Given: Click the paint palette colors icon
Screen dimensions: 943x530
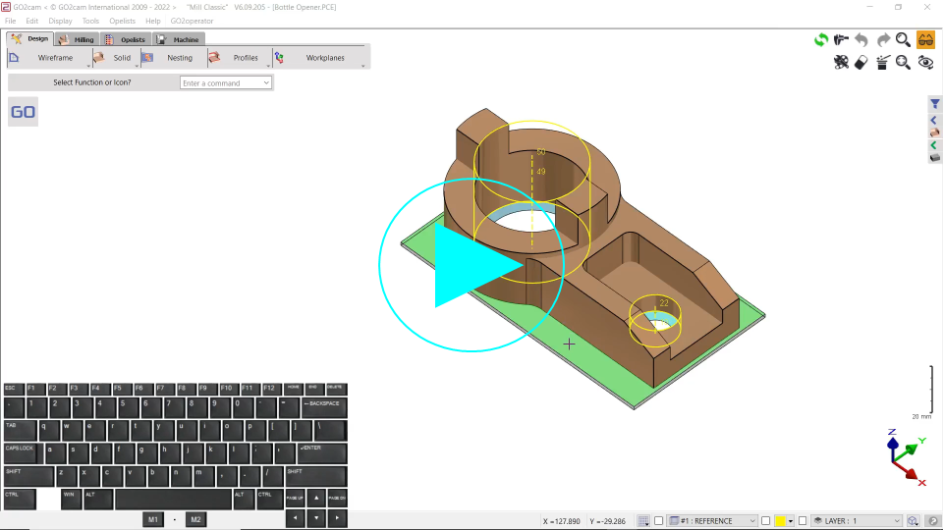Looking at the screenshot, I should 841,63.
